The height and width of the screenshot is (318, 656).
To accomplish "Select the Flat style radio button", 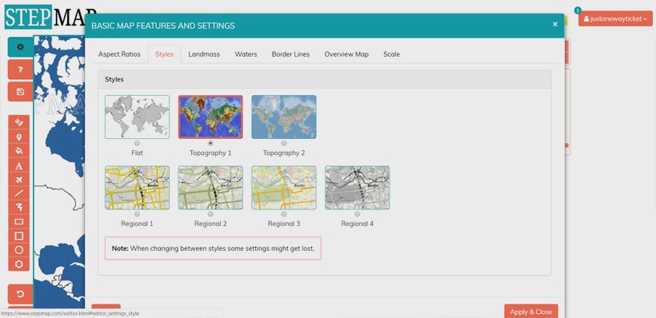I will click(138, 143).
